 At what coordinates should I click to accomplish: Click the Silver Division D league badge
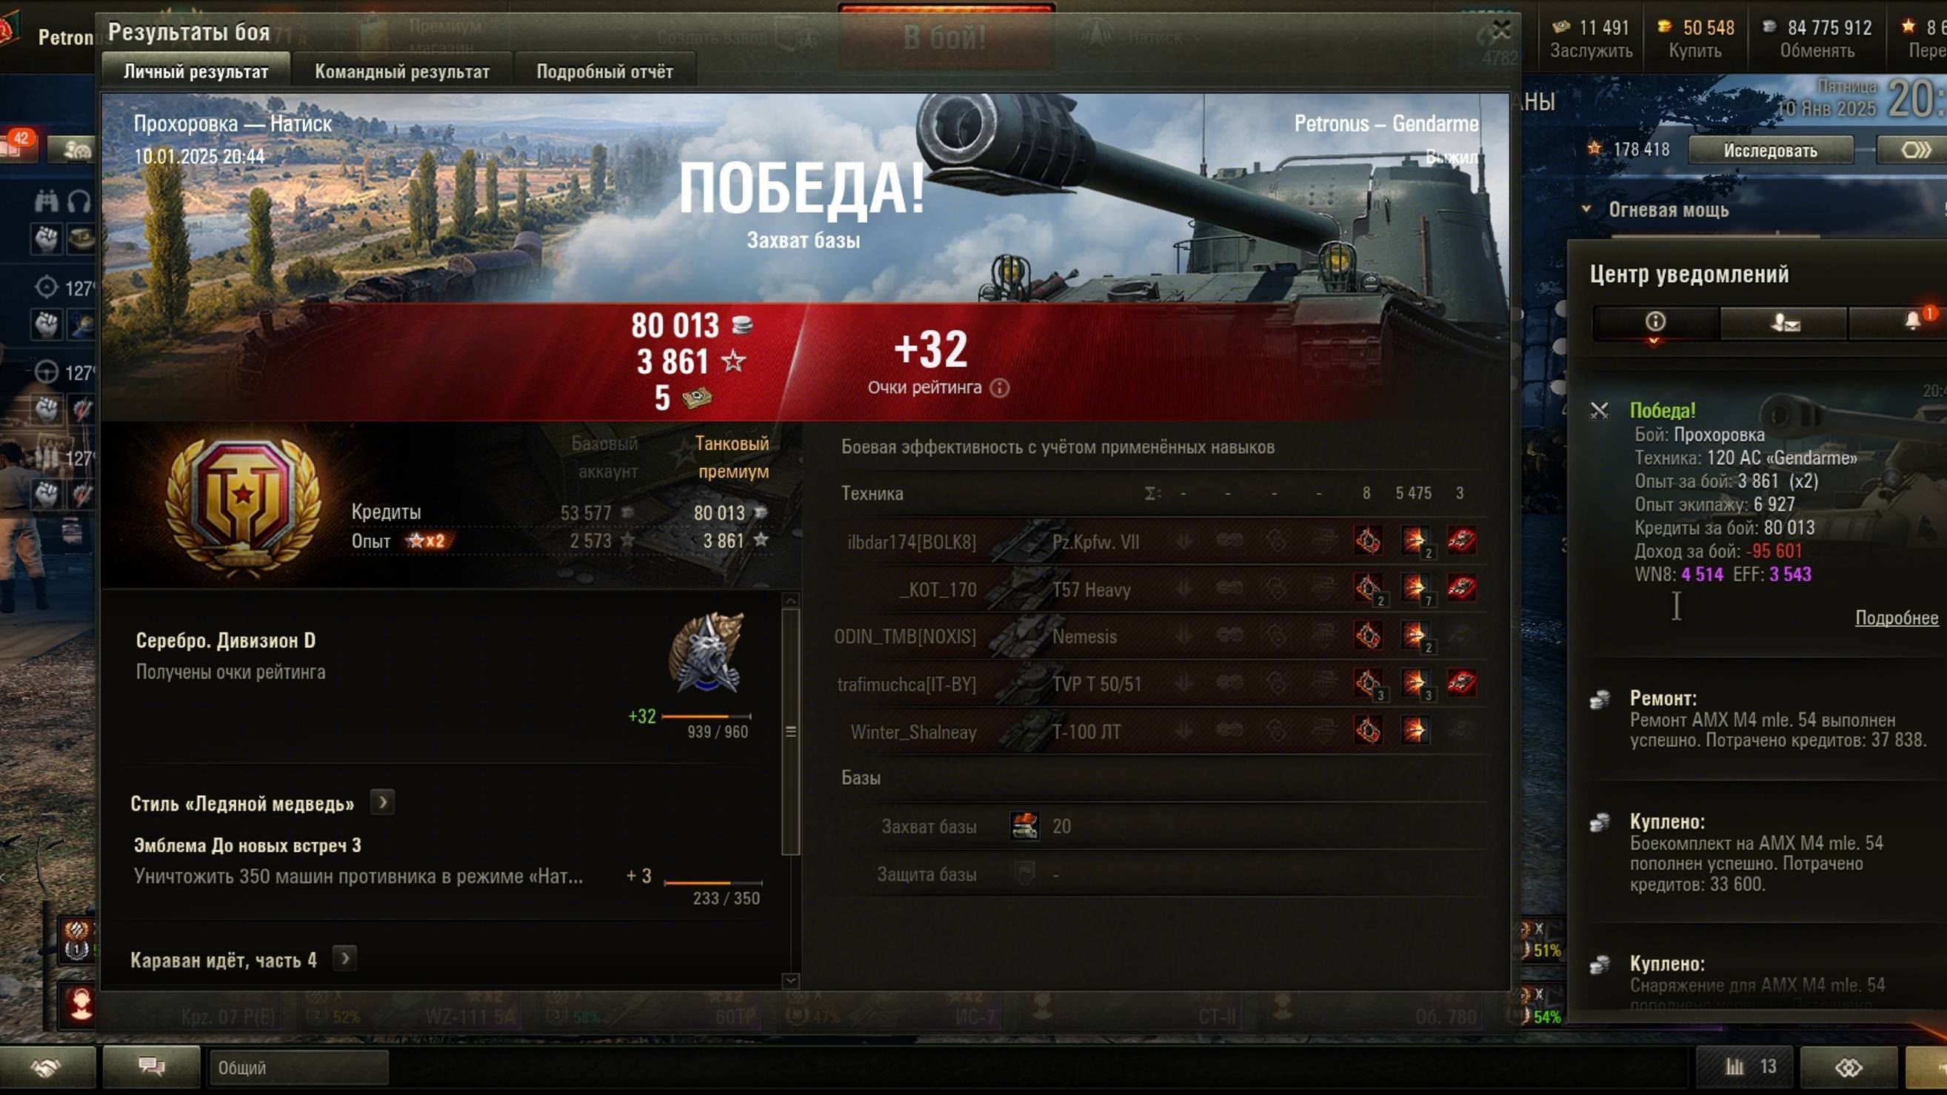click(706, 653)
